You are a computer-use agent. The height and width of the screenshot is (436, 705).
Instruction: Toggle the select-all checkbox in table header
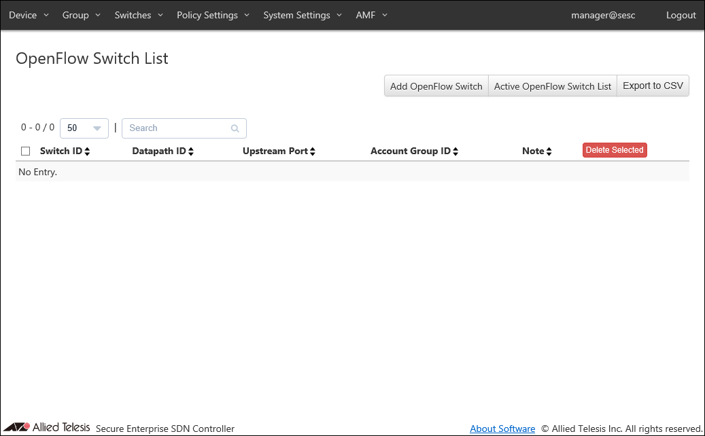point(26,151)
